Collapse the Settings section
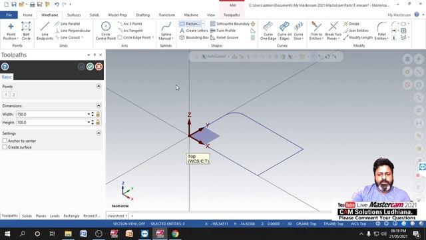This screenshot has height=240, width=426. (99, 133)
